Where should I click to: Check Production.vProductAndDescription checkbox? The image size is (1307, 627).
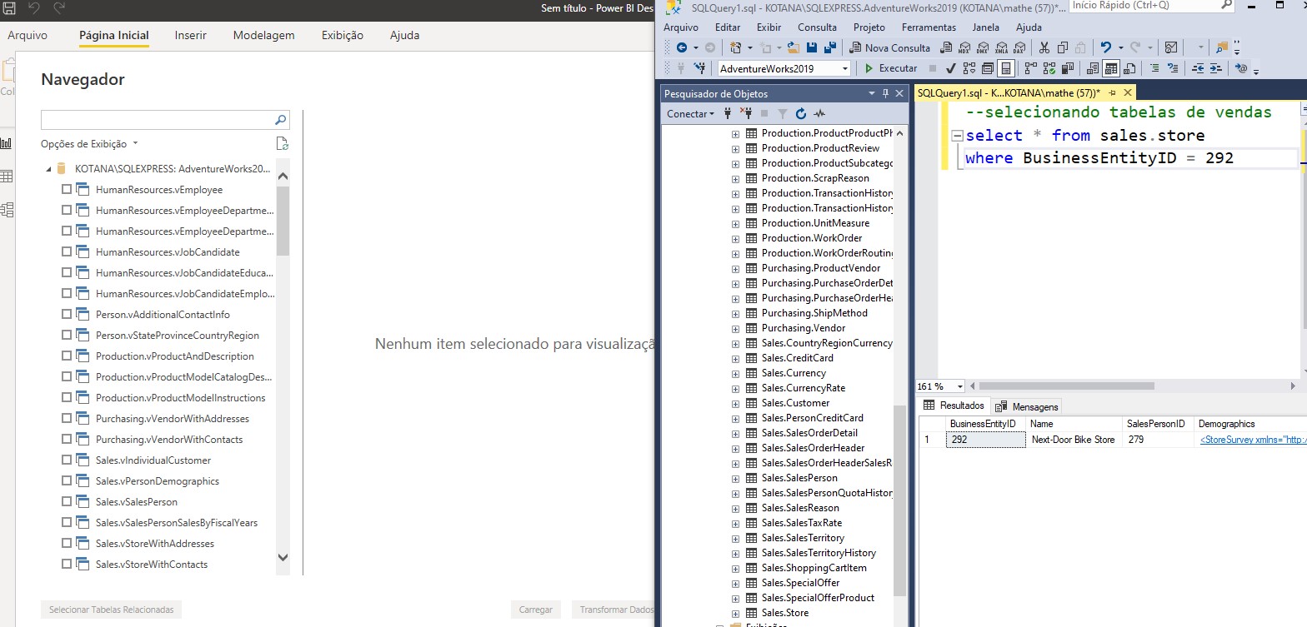(67, 356)
